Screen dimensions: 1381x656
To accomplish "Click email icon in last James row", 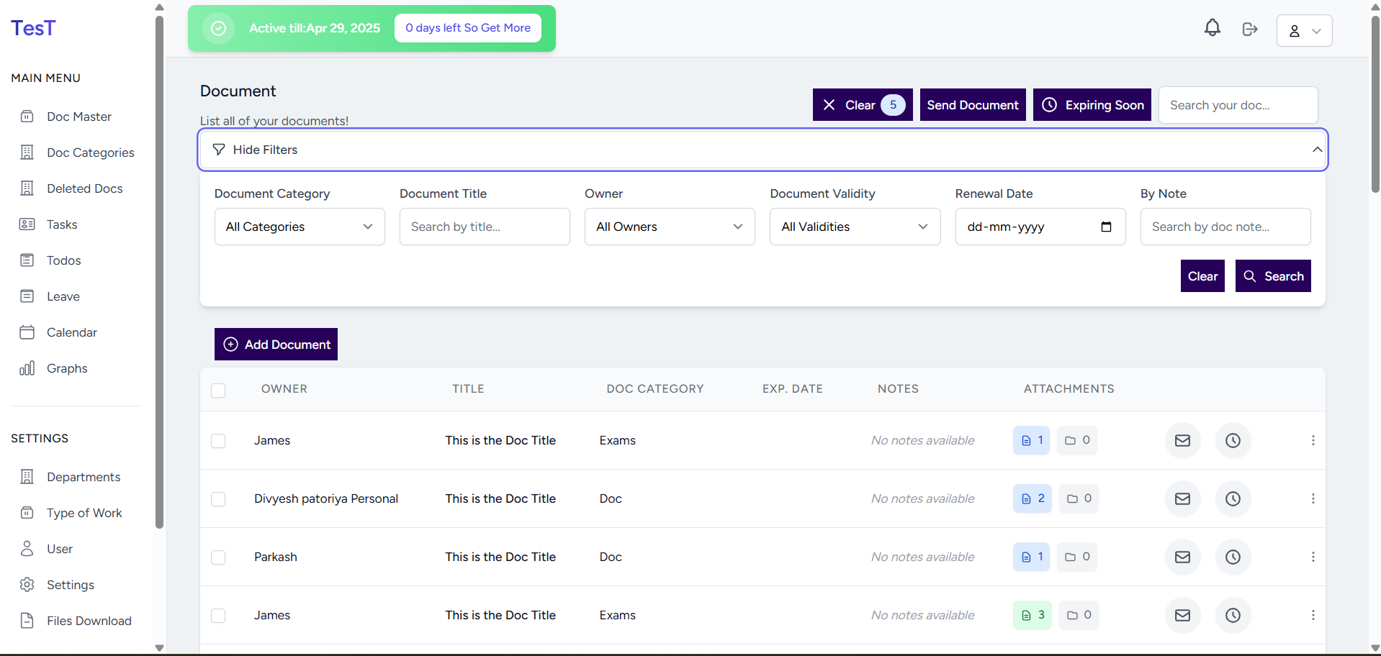I will pos(1182,615).
